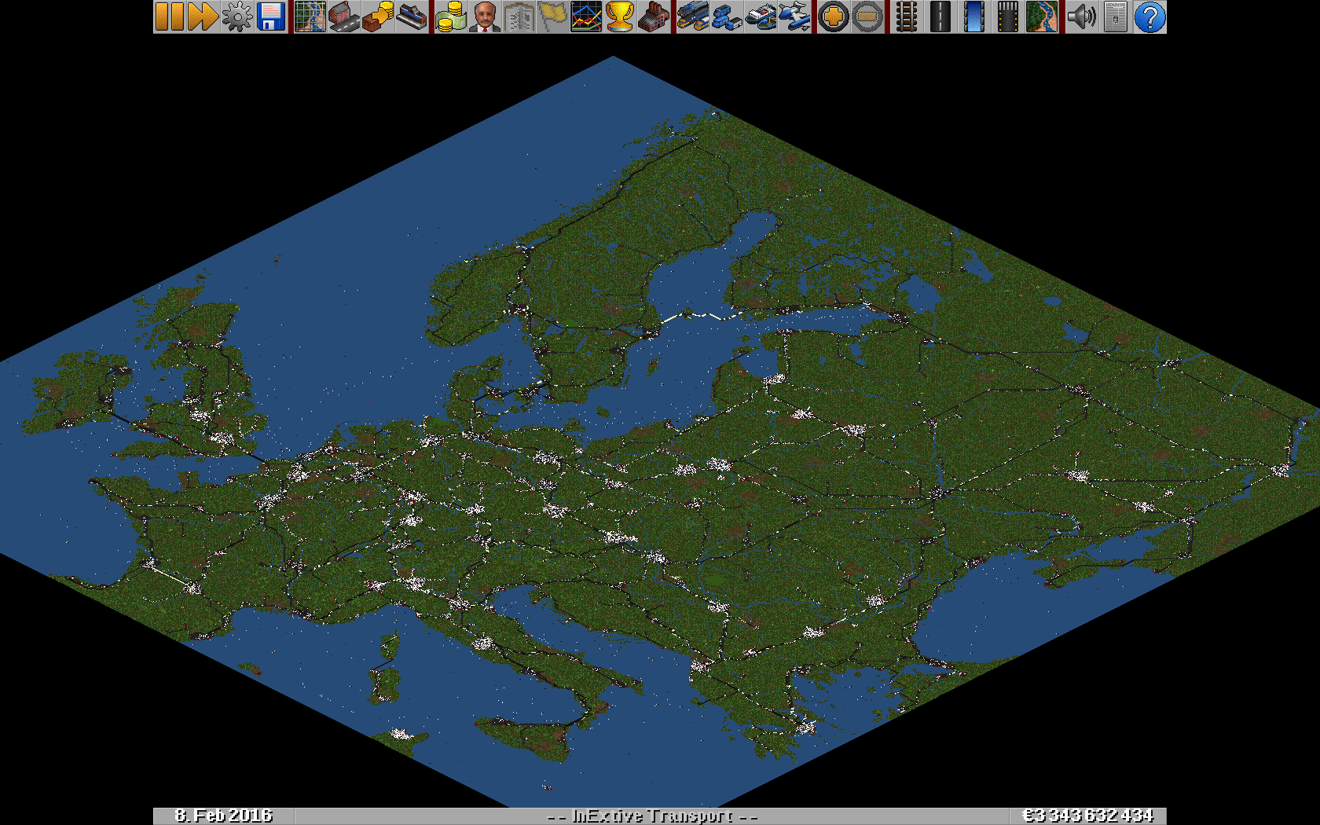Show the town directory
Viewport: 1320px width, 825px height.
tap(344, 16)
